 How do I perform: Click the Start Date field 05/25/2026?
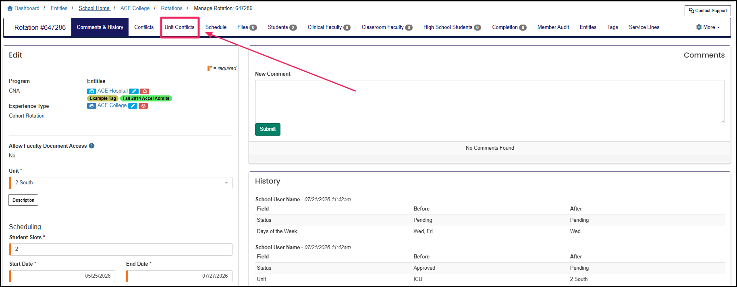click(x=62, y=276)
